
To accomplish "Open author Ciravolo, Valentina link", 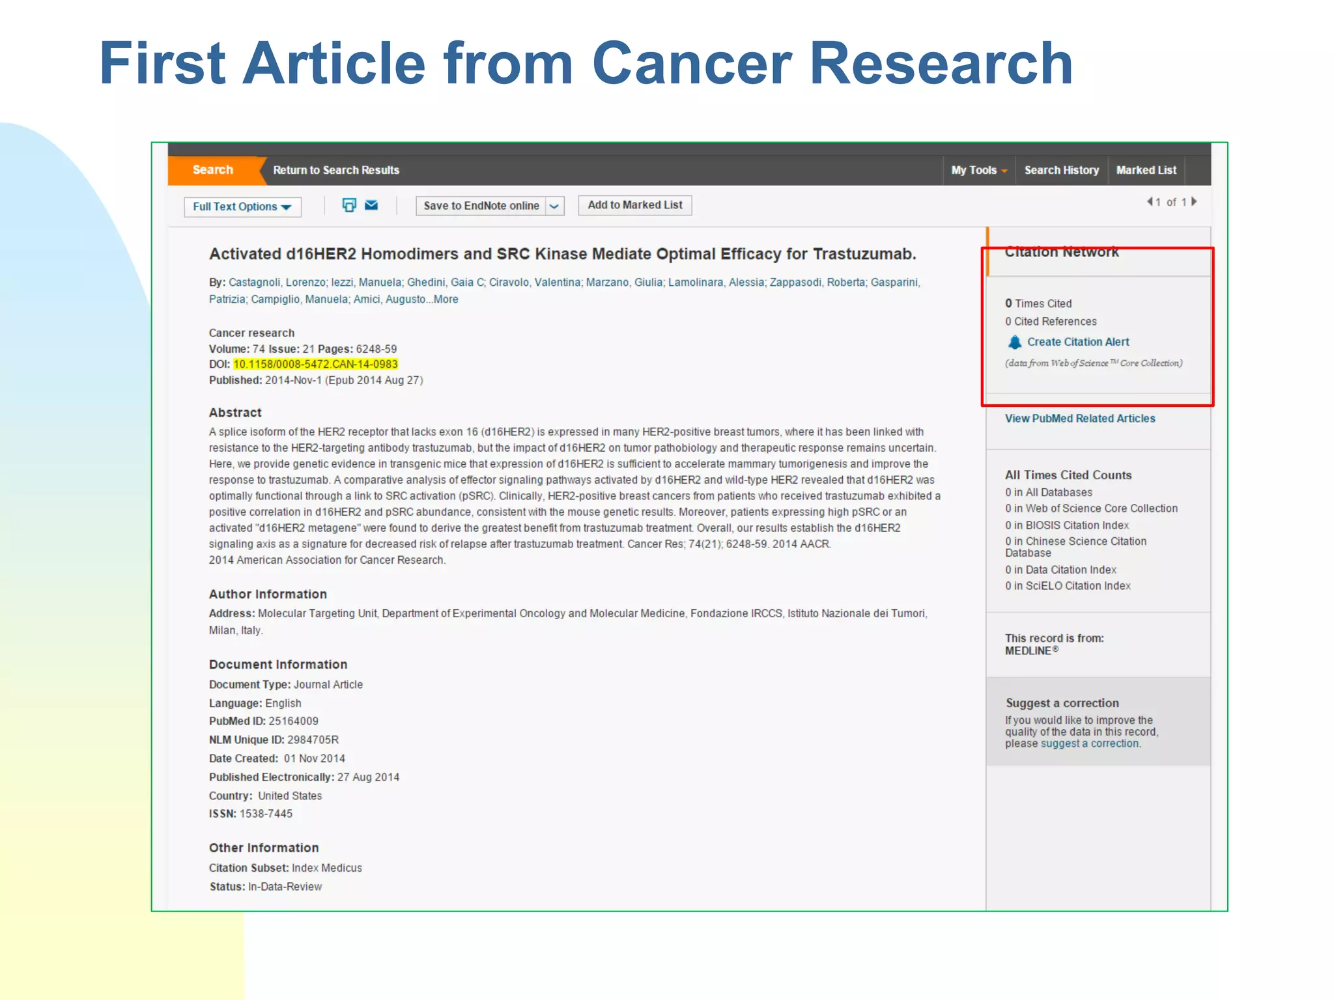I will coord(535,283).
